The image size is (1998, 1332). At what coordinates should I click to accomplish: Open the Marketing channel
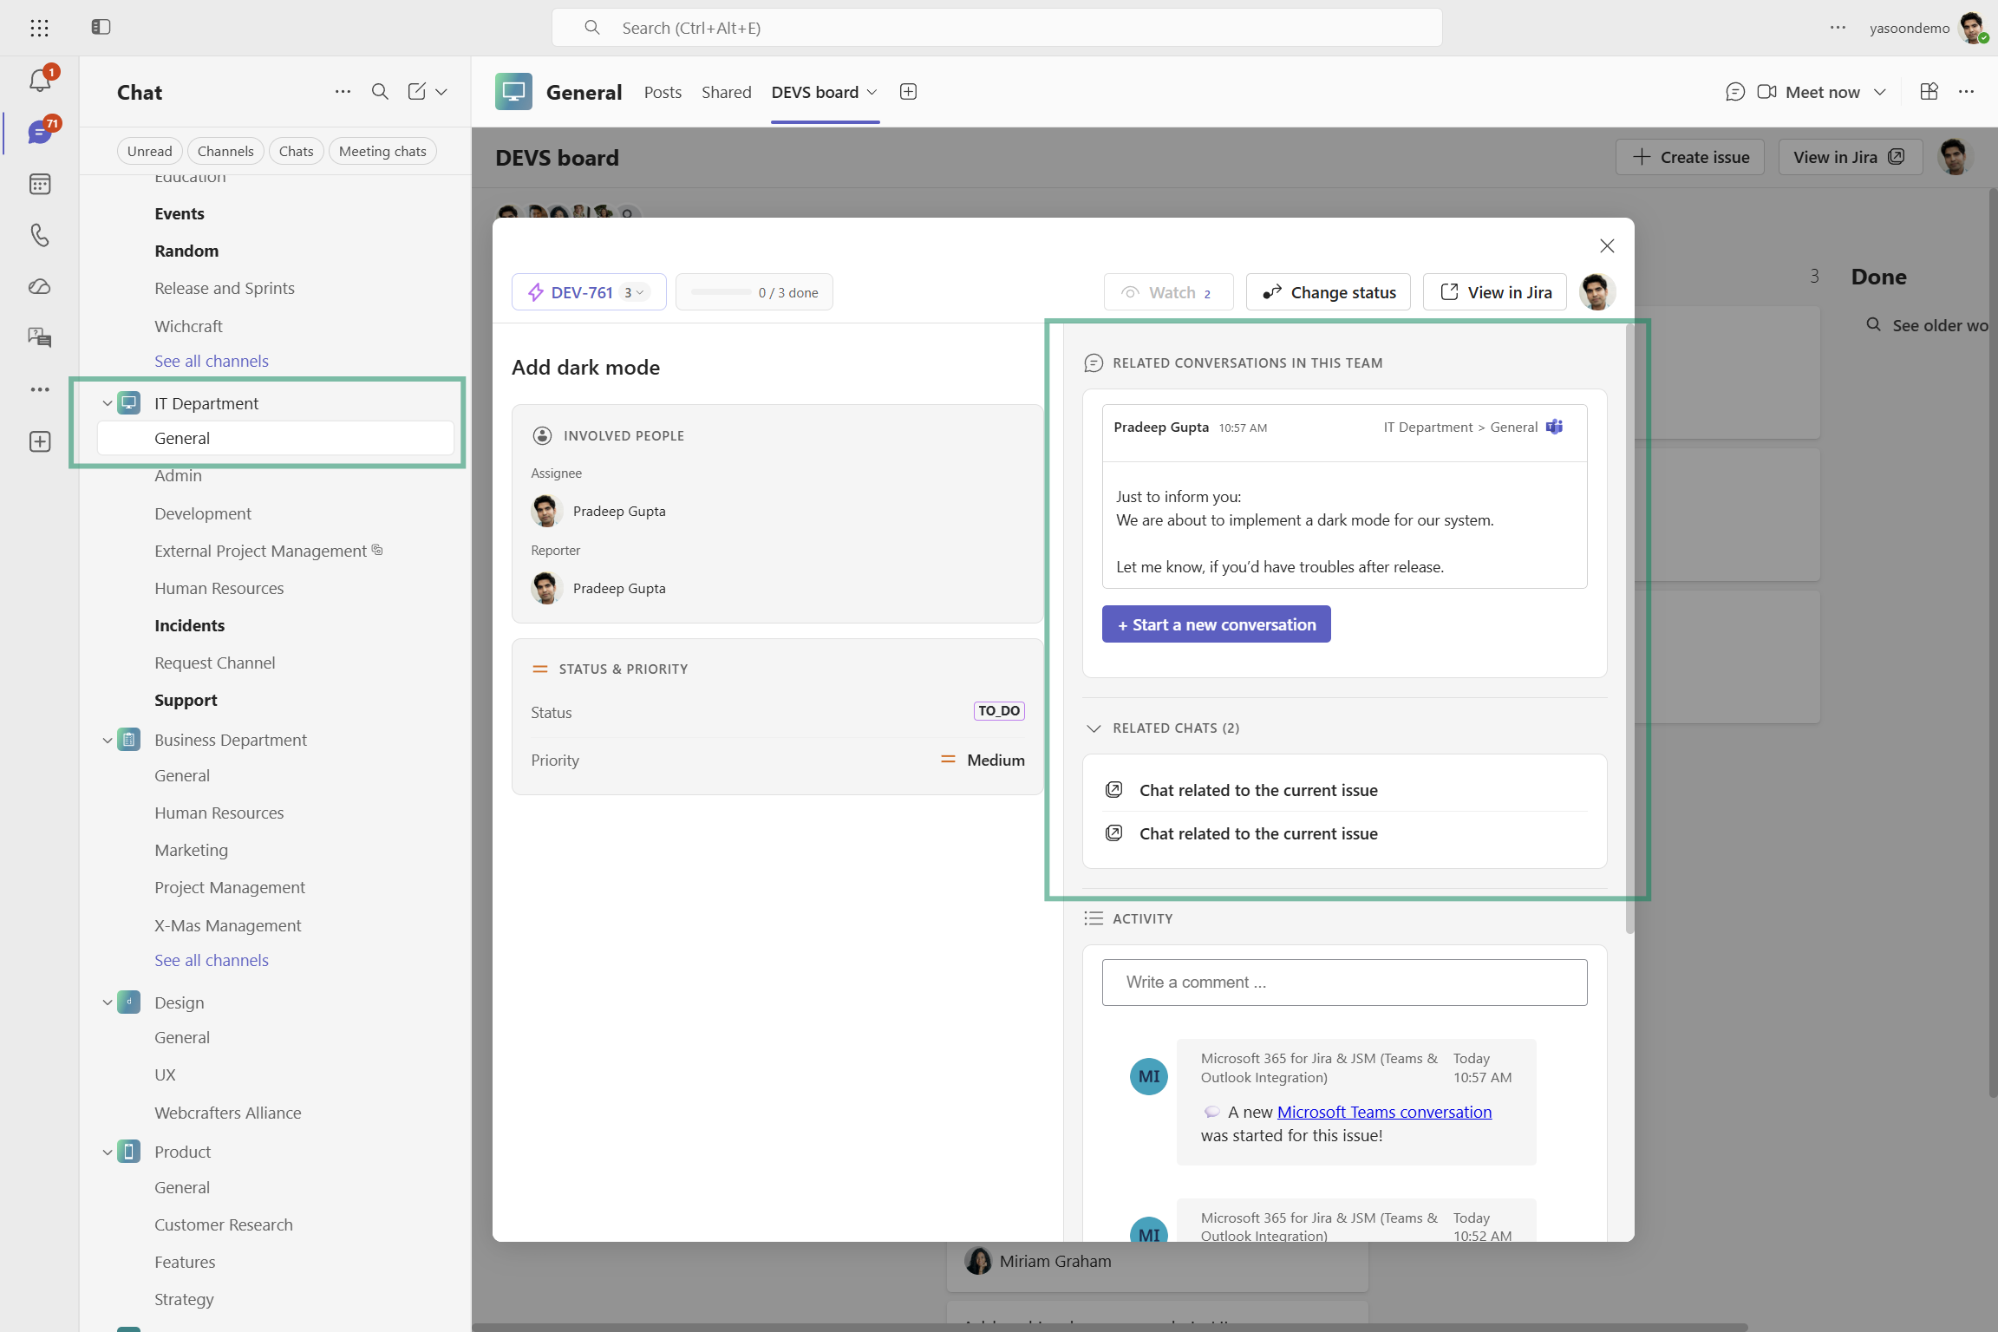[x=192, y=850]
